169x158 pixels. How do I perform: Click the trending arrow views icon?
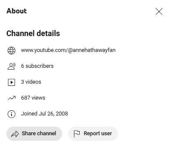12,98
